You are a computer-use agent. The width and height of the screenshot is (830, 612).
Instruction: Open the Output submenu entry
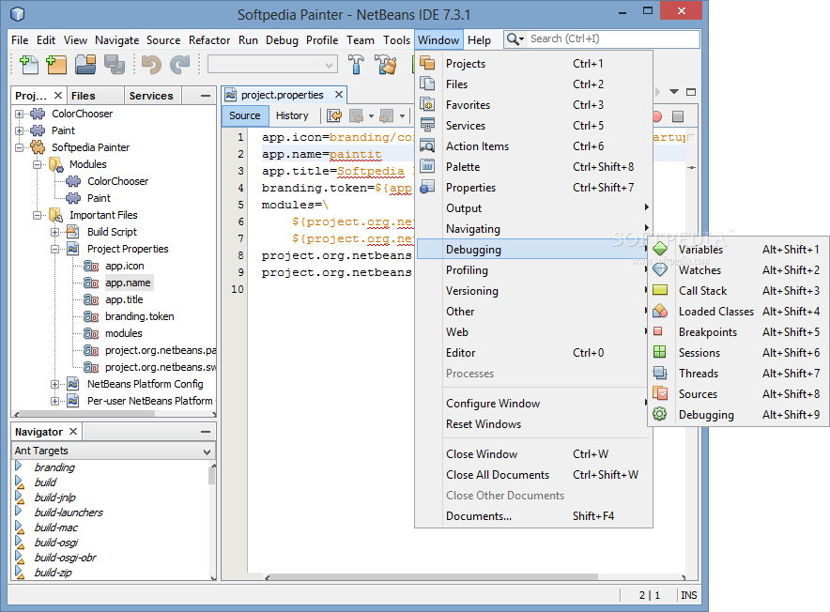(x=533, y=208)
